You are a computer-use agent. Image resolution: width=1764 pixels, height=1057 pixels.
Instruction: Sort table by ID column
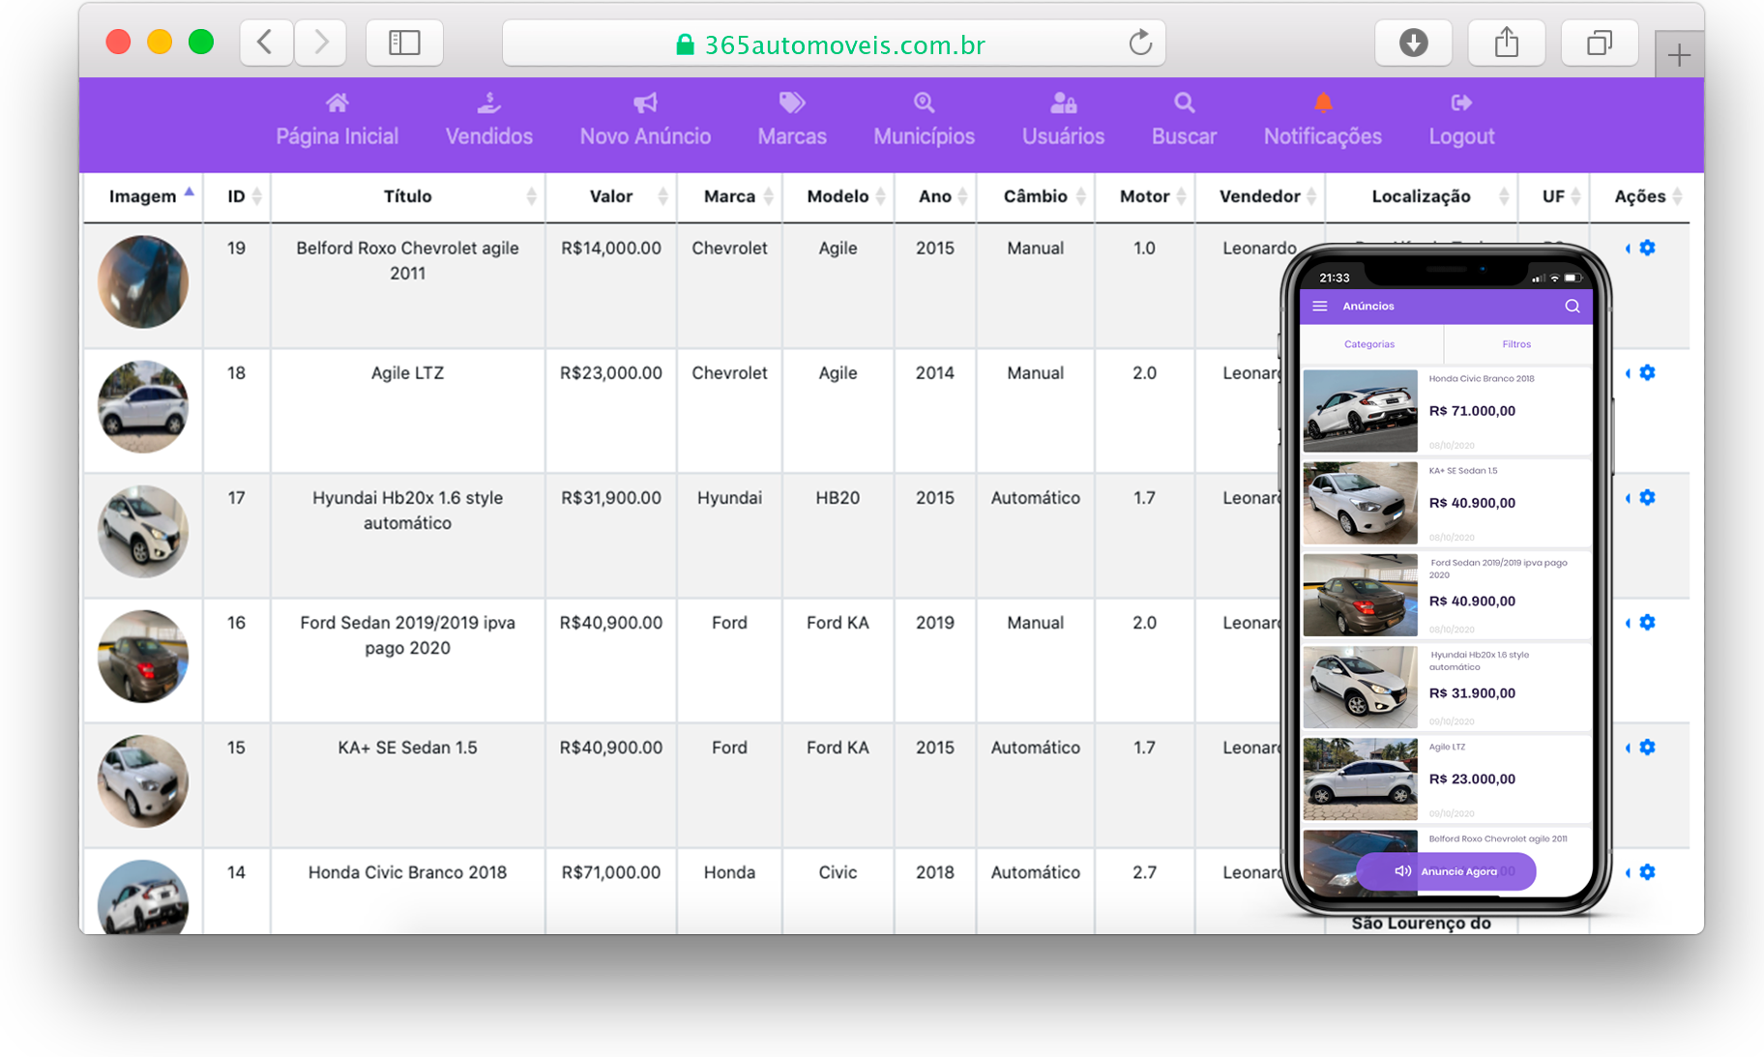[x=237, y=196]
